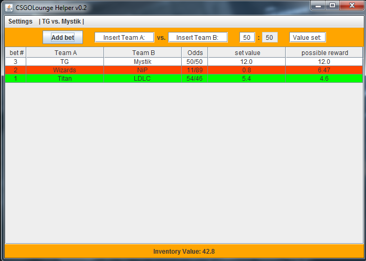The height and width of the screenshot is (261, 366).
Task: Click the 'Team B' column header
Action: [x=143, y=52]
